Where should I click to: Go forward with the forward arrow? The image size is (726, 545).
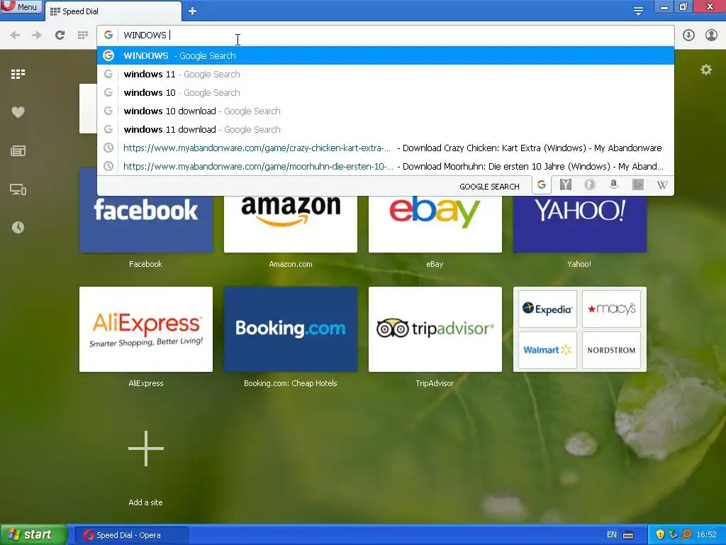(x=37, y=35)
